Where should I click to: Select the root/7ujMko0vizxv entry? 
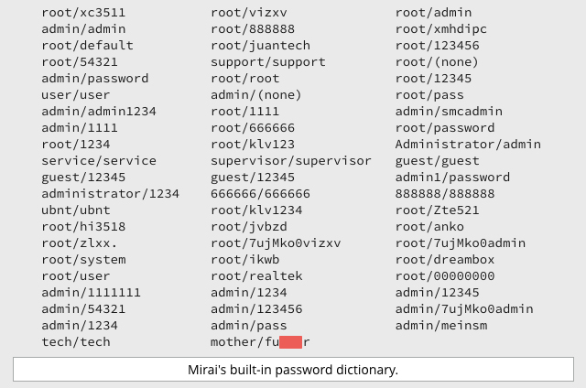click(276, 243)
